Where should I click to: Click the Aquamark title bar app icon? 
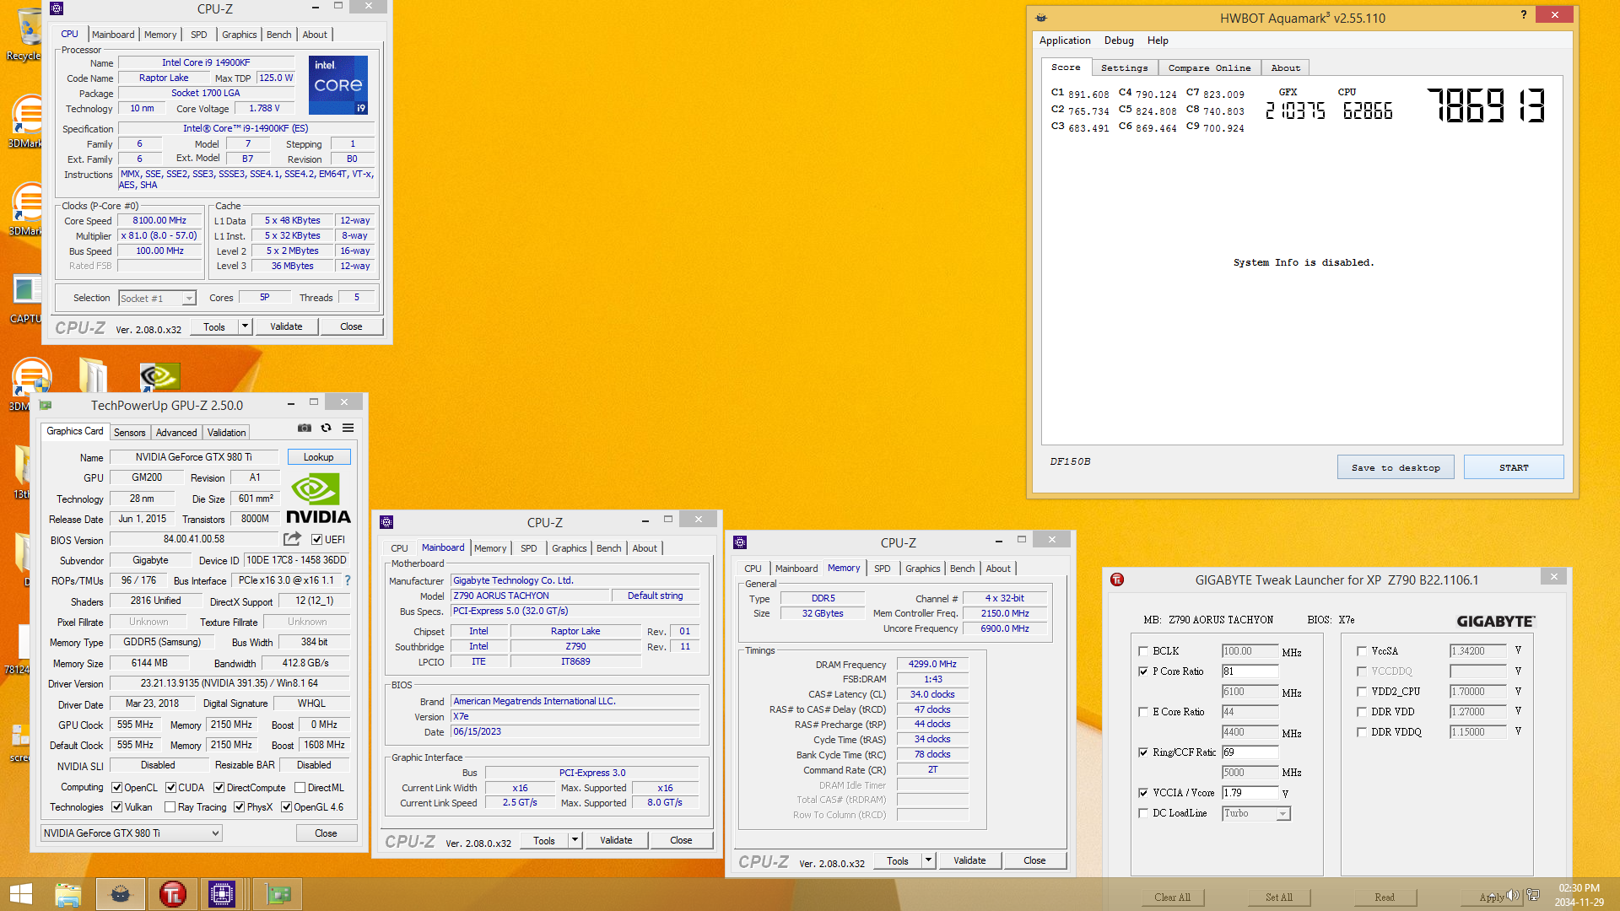coord(1041,18)
